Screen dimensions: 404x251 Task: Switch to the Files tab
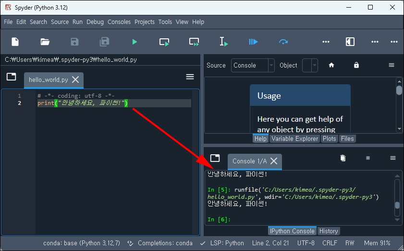pos(347,139)
